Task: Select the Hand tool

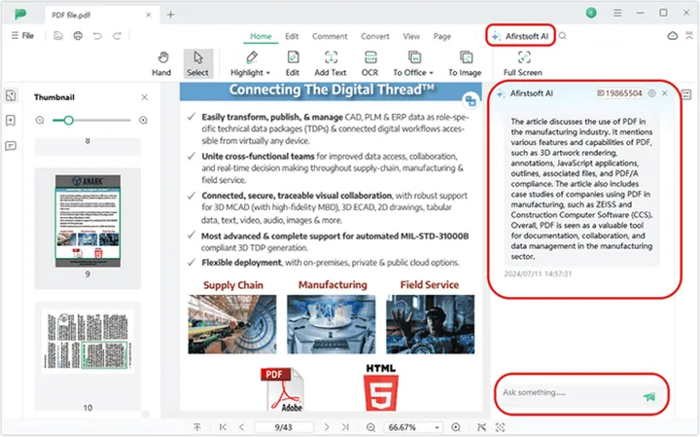Action: click(x=161, y=63)
